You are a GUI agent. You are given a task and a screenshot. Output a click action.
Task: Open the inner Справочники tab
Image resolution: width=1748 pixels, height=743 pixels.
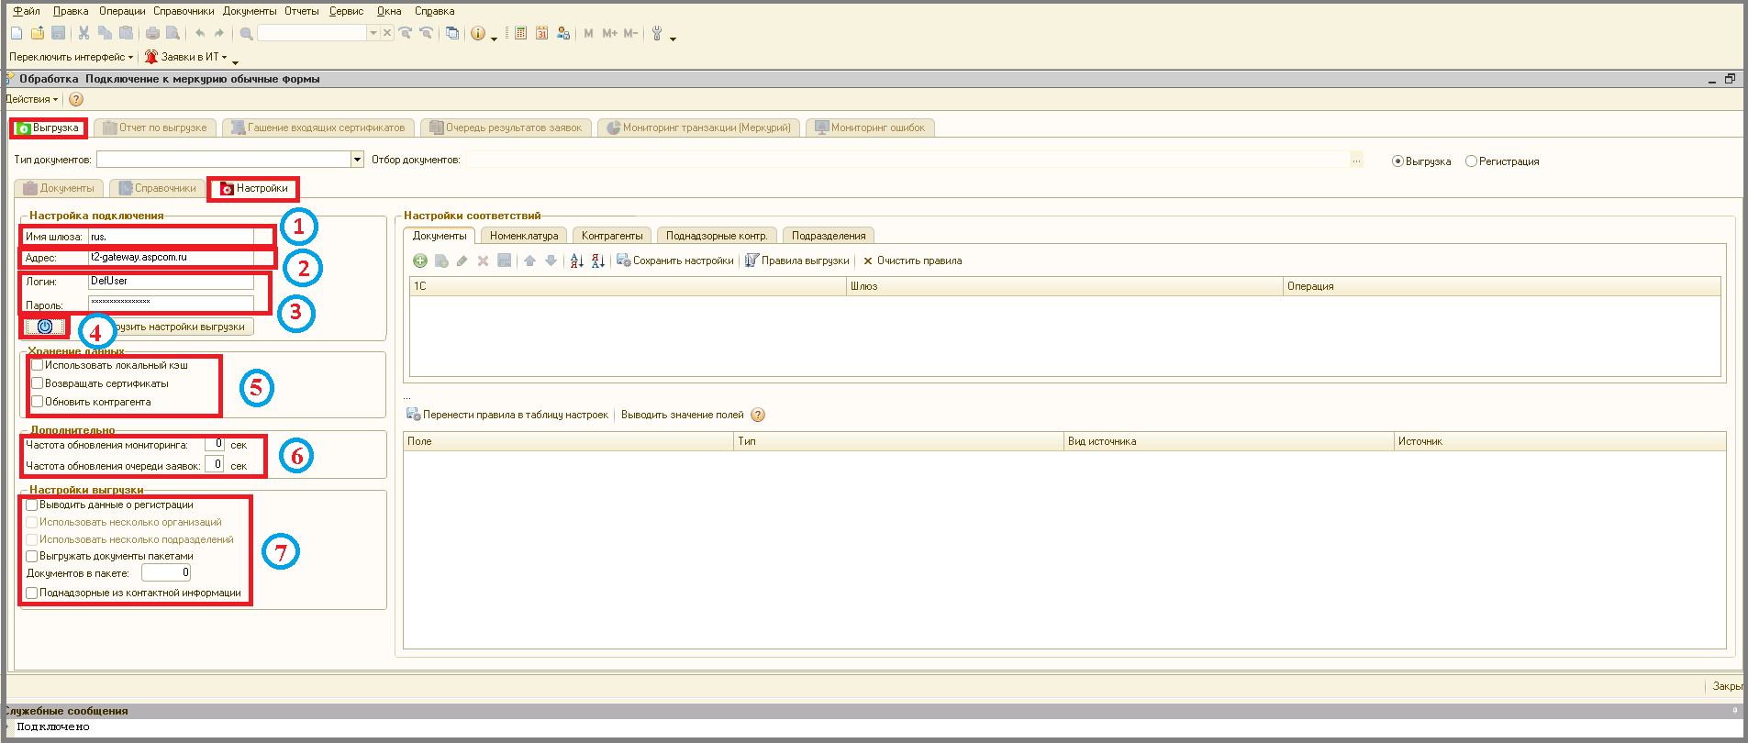click(157, 188)
